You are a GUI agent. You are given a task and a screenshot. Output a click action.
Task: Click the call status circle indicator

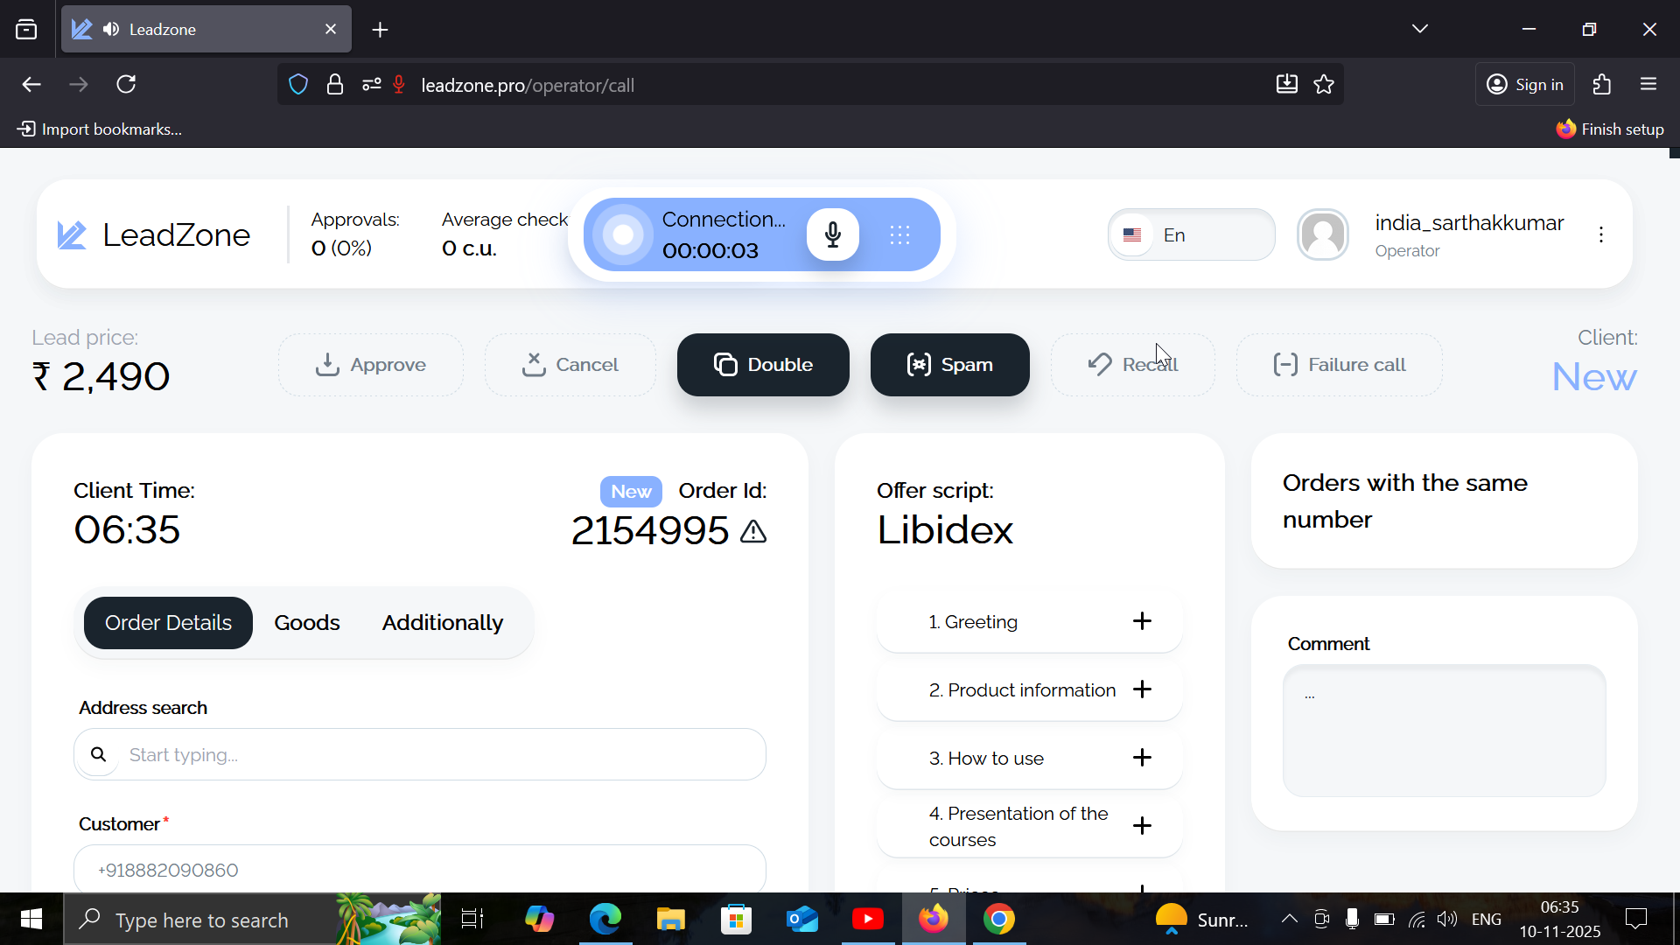click(x=623, y=234)
